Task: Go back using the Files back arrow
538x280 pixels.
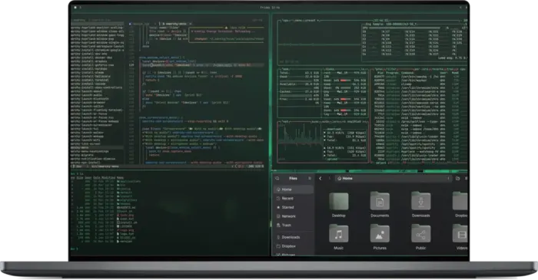Action: coord(320,178)
